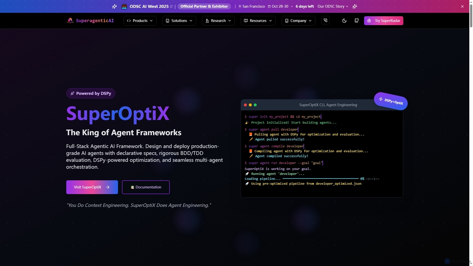Click the Visit SuperOptiX button

[92, 187]
